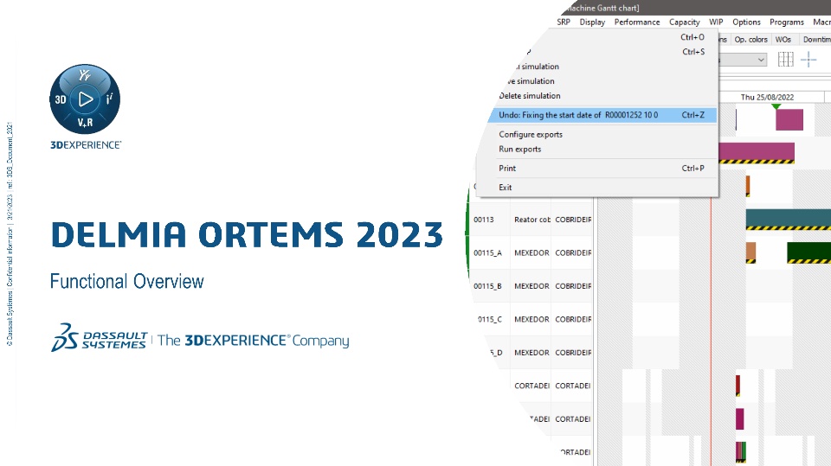This screenshot has width=831, height=466.
Task: Open the Options menu
Action: pyautogui.click(x=746, y=22)
